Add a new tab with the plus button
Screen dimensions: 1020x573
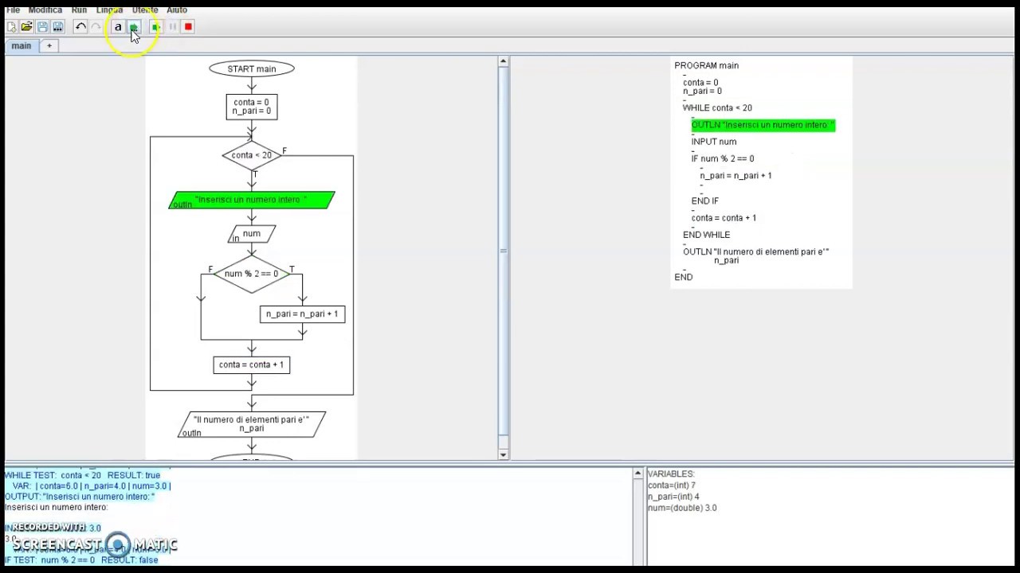pyautogui.click(x=49, y=46)
